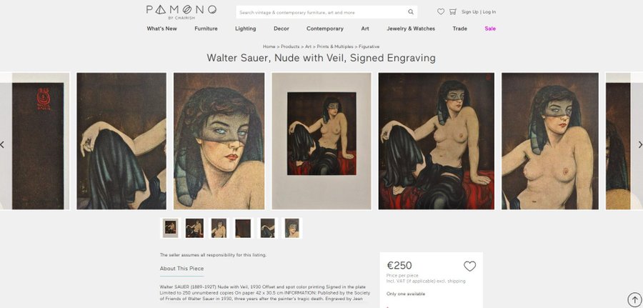The image size is (643, 308).
Task: Click the search magnifier icon
Action: click(411, 12)
